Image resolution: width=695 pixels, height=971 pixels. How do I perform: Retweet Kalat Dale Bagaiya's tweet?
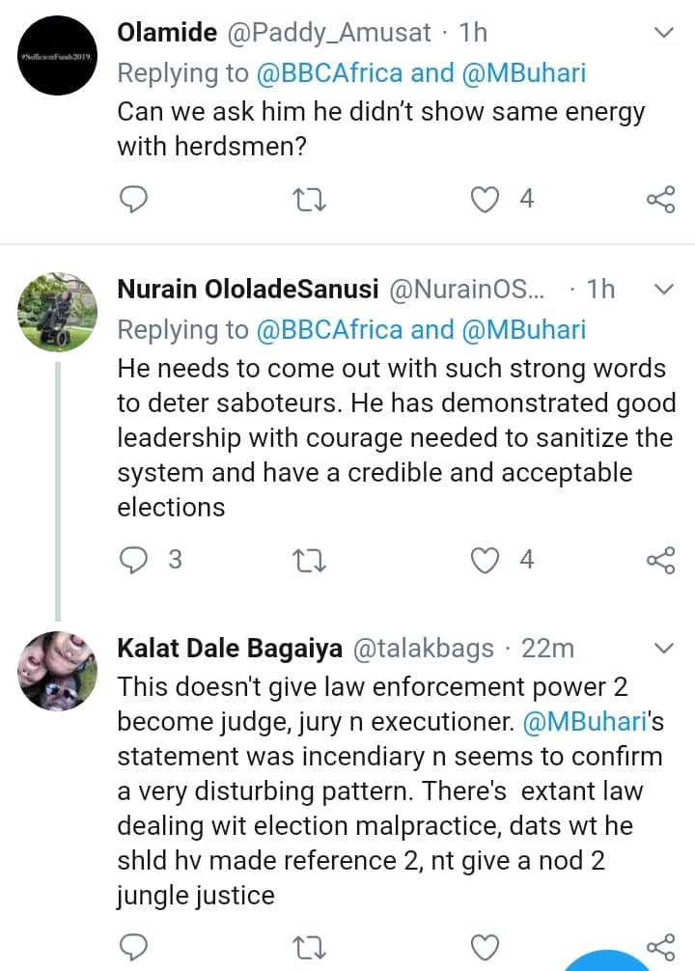tap(310, 944)
